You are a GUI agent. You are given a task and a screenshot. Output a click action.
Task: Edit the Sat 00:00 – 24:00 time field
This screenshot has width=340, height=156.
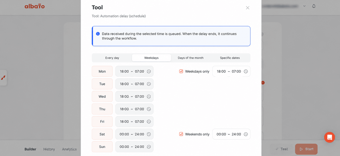tap(134, 134)
